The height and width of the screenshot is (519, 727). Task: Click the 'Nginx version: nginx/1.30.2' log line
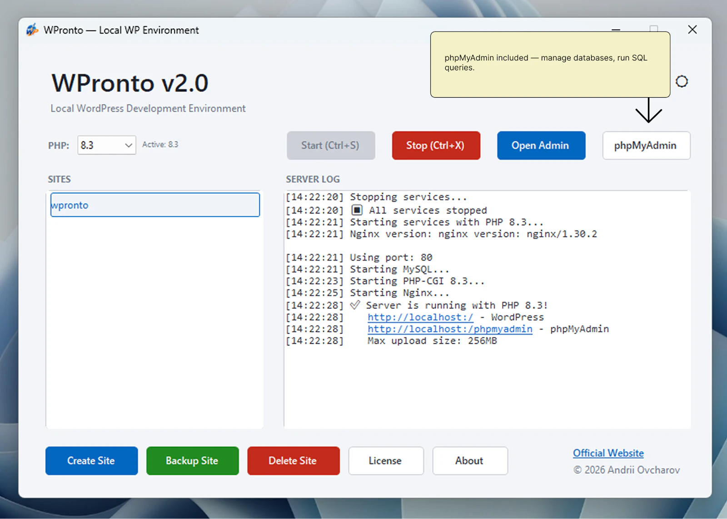click(473, 234)
